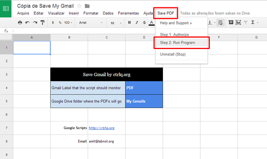
Task: Select column A header
Action: 32,38
